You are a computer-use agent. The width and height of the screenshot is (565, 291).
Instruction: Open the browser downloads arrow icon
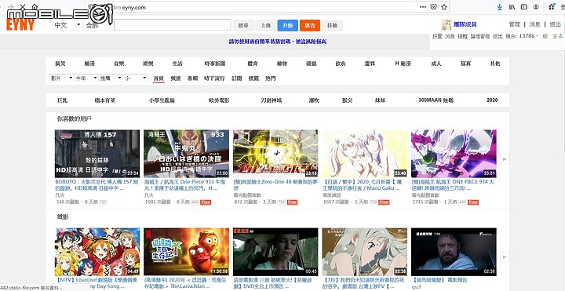(x=500, y=7)
